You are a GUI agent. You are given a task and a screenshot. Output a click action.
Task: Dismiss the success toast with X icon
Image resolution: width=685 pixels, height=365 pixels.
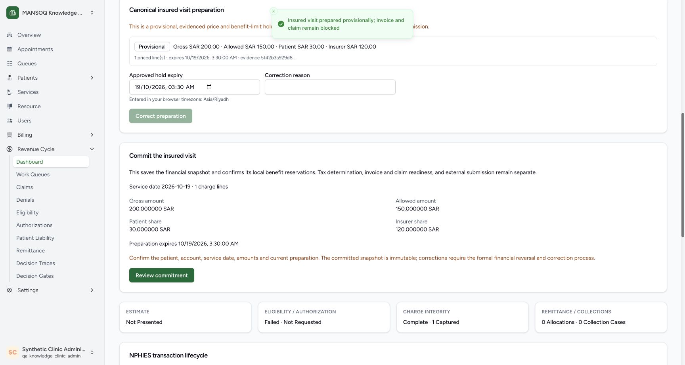coord(274,11)
